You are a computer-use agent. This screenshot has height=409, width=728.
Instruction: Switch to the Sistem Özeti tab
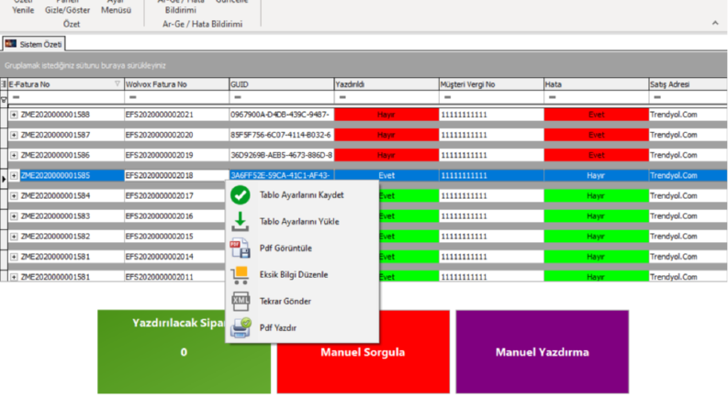point(33,44)
